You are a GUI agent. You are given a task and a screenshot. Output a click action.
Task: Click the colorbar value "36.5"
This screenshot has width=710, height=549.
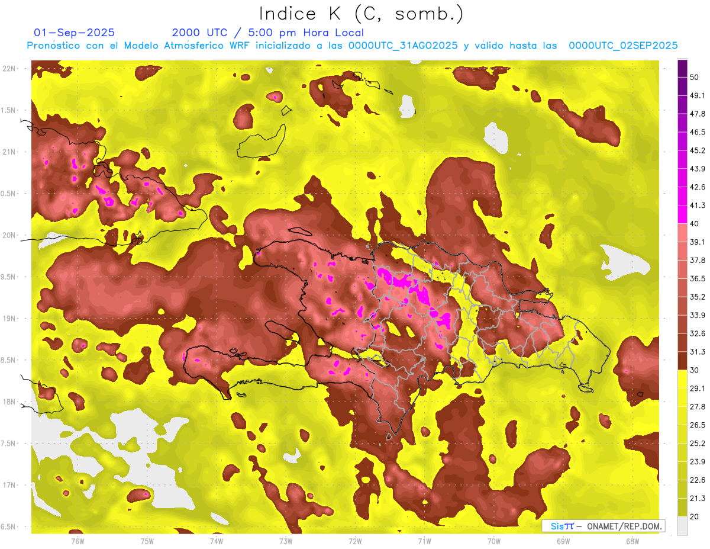coord(697,278)
